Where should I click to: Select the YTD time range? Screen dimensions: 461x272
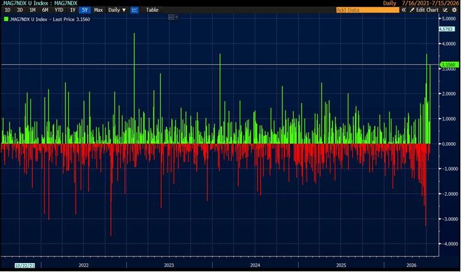click(59, 10)
